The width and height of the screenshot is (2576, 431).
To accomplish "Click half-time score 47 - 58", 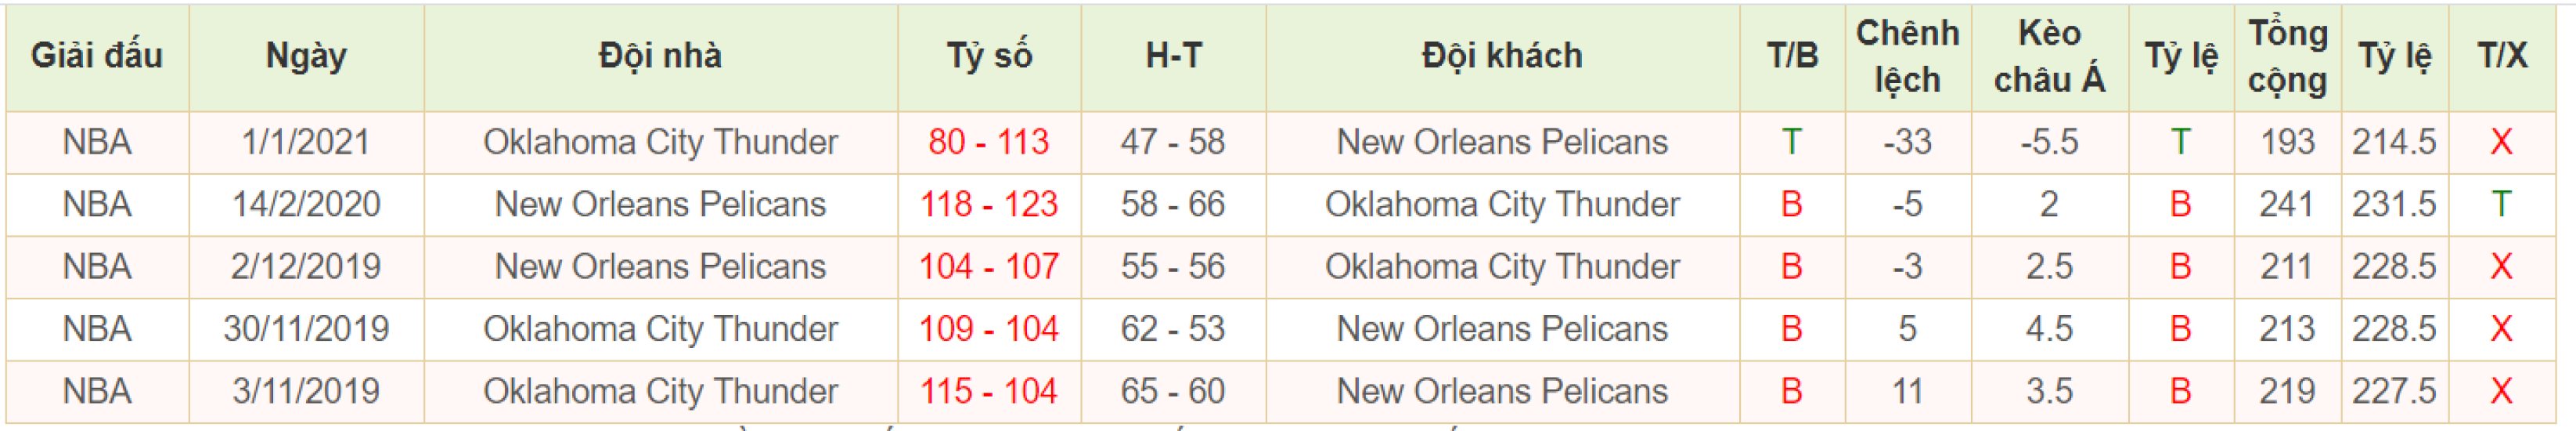I will (x=1173, y=142).
